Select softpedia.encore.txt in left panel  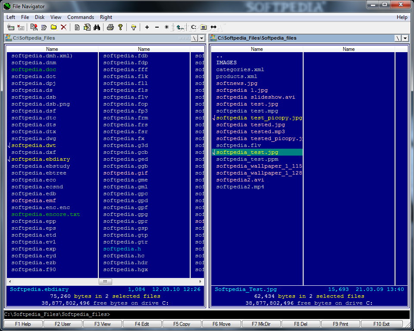45,214
